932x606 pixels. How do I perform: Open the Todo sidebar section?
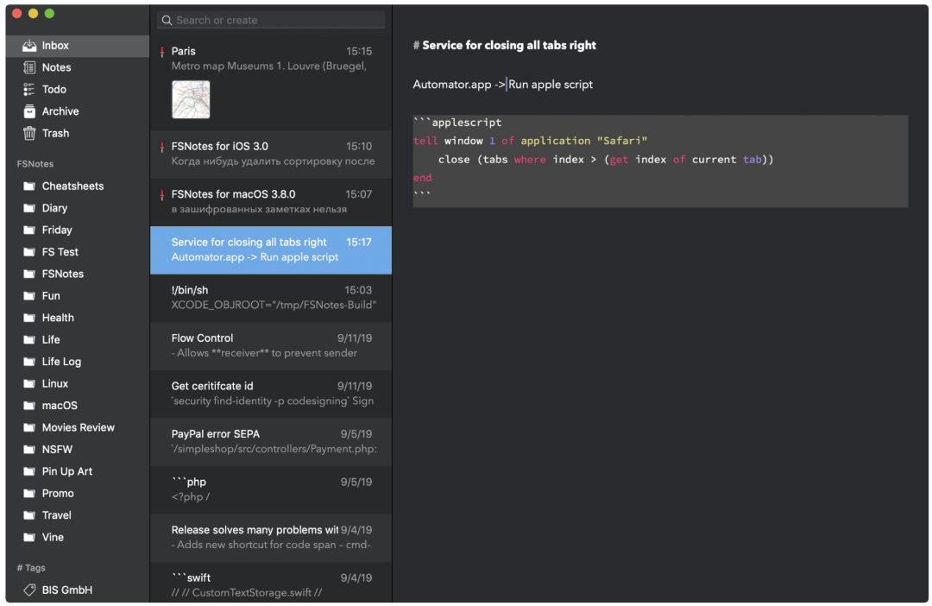click(x=78, y=90)
